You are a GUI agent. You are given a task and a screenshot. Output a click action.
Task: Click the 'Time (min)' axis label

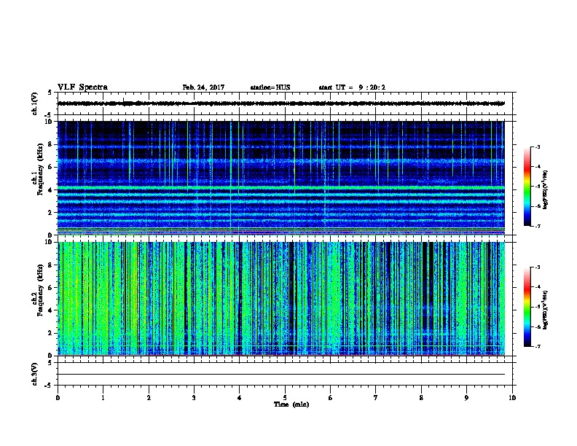(x=291, y=404)
